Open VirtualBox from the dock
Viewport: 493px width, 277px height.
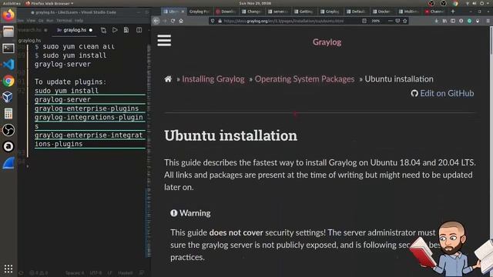point(8,97)
